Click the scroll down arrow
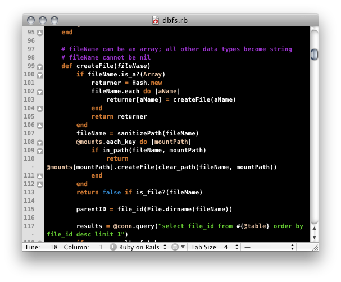 314,238
